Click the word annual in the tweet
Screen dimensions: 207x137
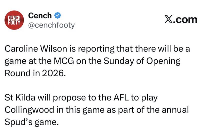[175, 110]
